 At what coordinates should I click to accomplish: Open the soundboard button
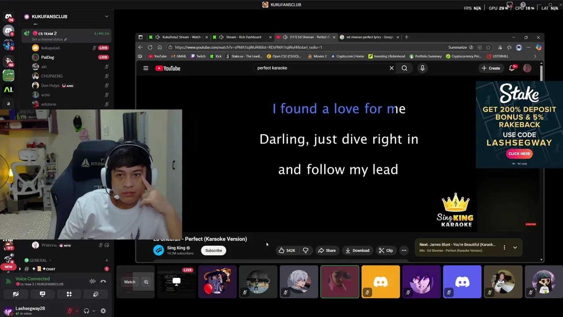pos(96,294)
